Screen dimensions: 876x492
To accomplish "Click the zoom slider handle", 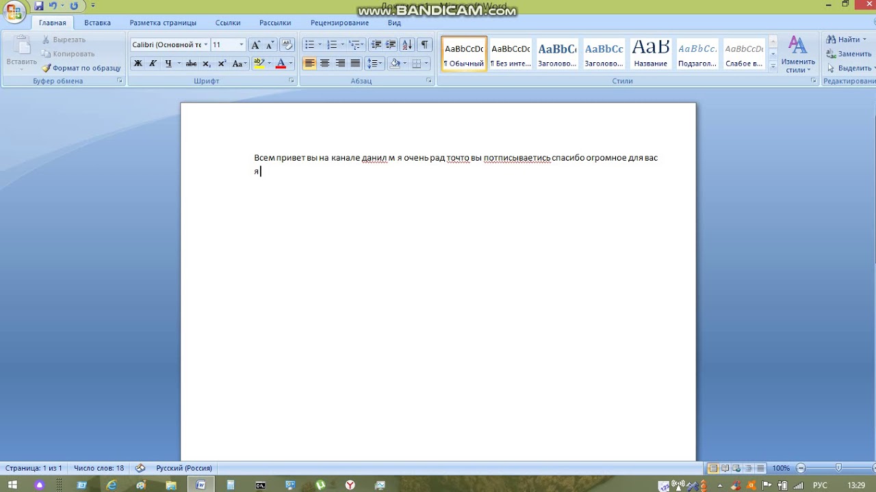I will coord(838,468).
